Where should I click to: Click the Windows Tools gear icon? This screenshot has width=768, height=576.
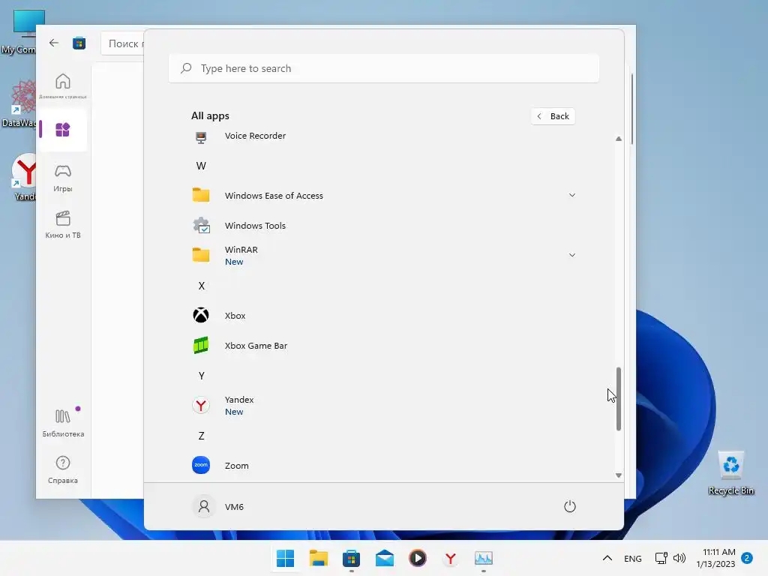pos(201,226)
